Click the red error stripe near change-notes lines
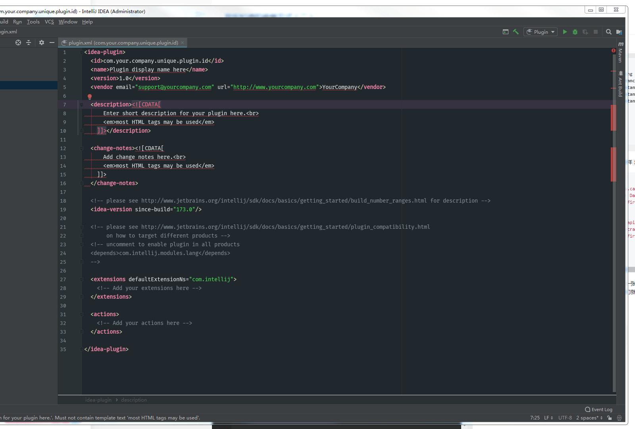The width and height of the screenshot is (635, 429). click(614, 164)
